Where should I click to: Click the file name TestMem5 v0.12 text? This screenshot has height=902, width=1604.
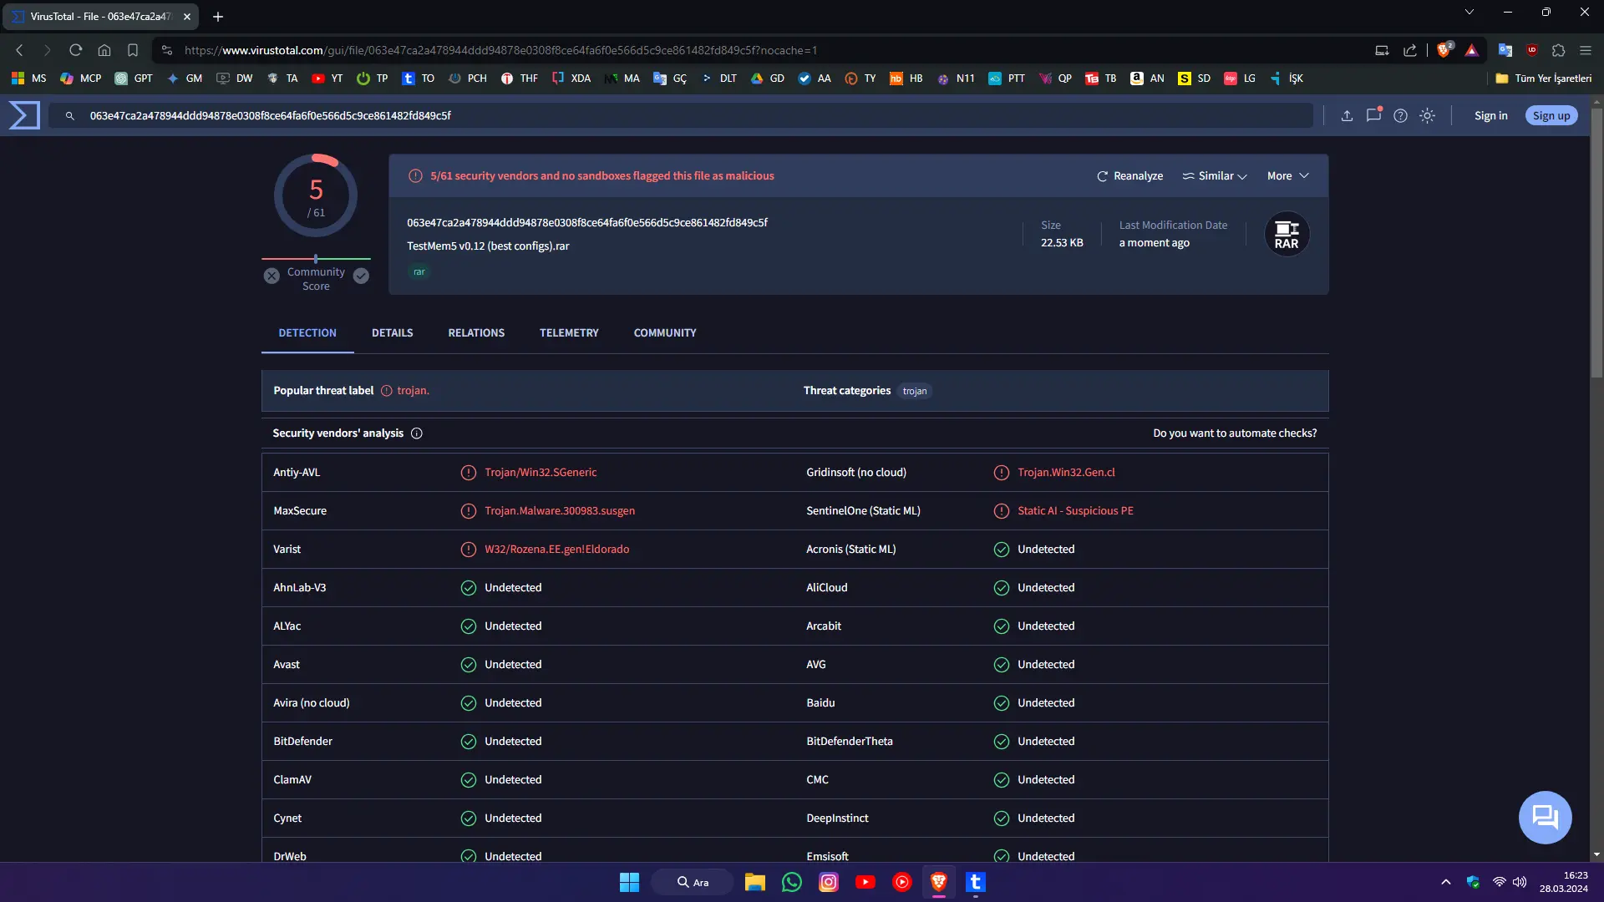tap(488, 246)
